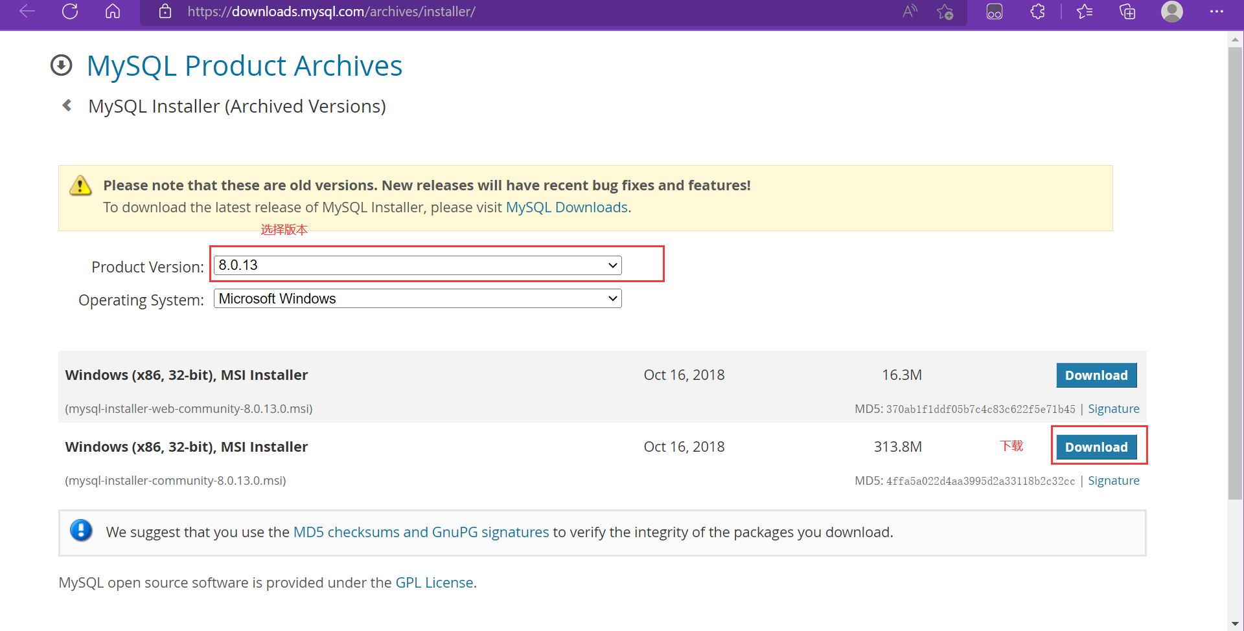Screen dimensions: 1244x631
Task: Download the 313.8M community installer
Action: coord(1096,447)
